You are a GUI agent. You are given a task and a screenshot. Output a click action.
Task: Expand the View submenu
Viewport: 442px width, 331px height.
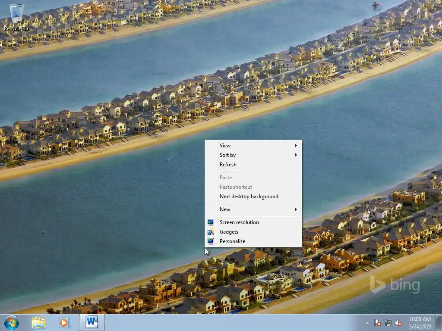[x=253, y=146]
